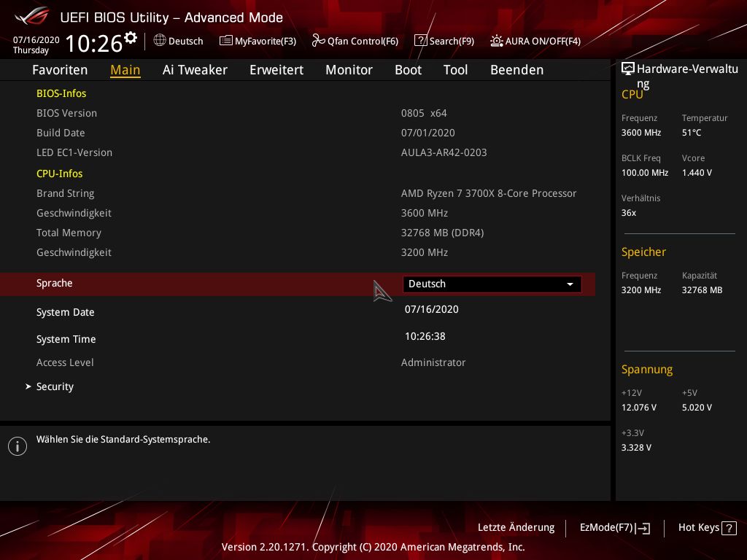Open the Sprache Deutsch dropdown
The width and height of the screenshot is (747, 560).
[x=492, y=284]
